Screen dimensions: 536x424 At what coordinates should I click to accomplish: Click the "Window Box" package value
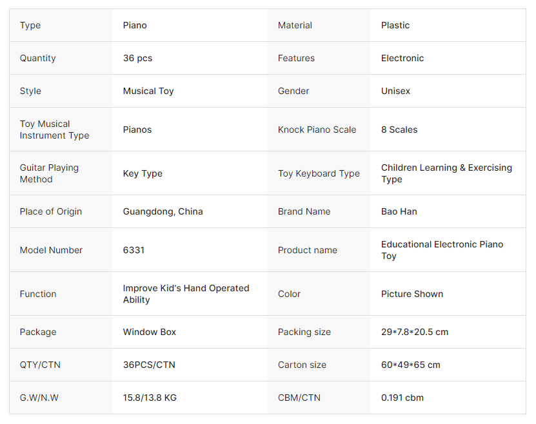150,332
